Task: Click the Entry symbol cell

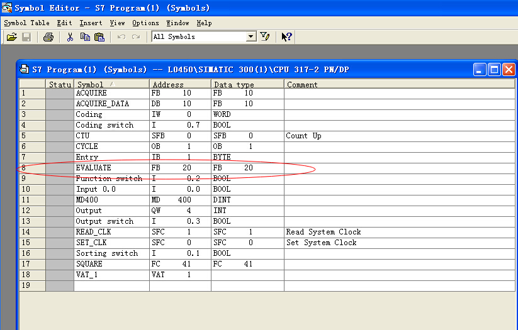Action: [111, 157]
